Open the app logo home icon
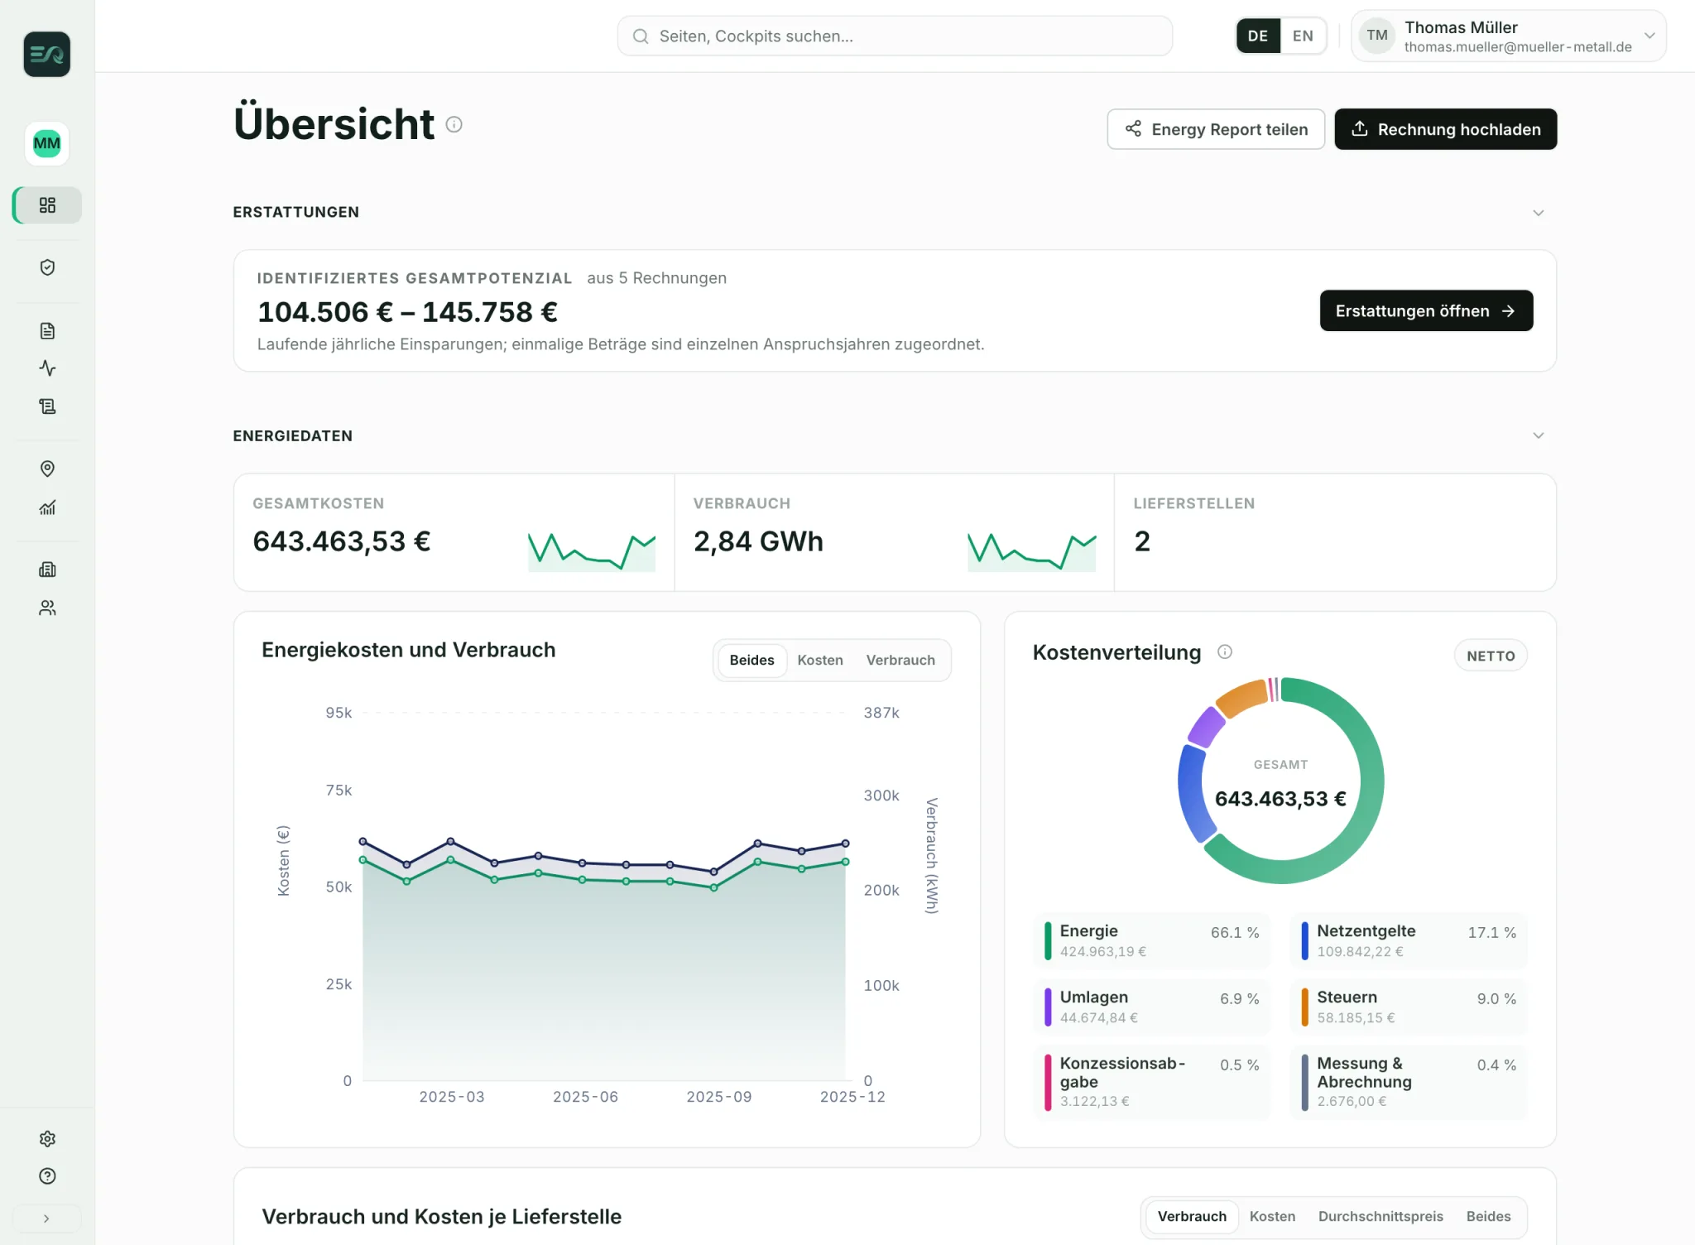The width and height of the screenshot is (1695, 1245). [x=47, y=55]
